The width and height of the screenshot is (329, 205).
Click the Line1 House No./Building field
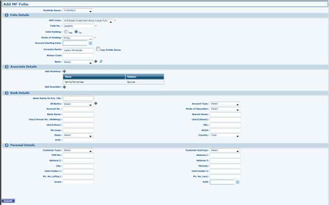pos(78,120)
